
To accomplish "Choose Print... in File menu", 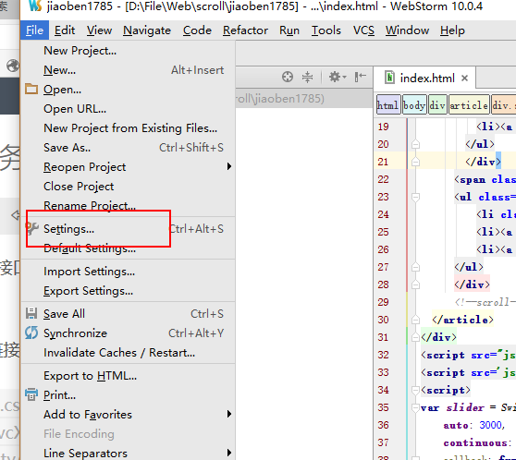I will [x=128, y=395].
